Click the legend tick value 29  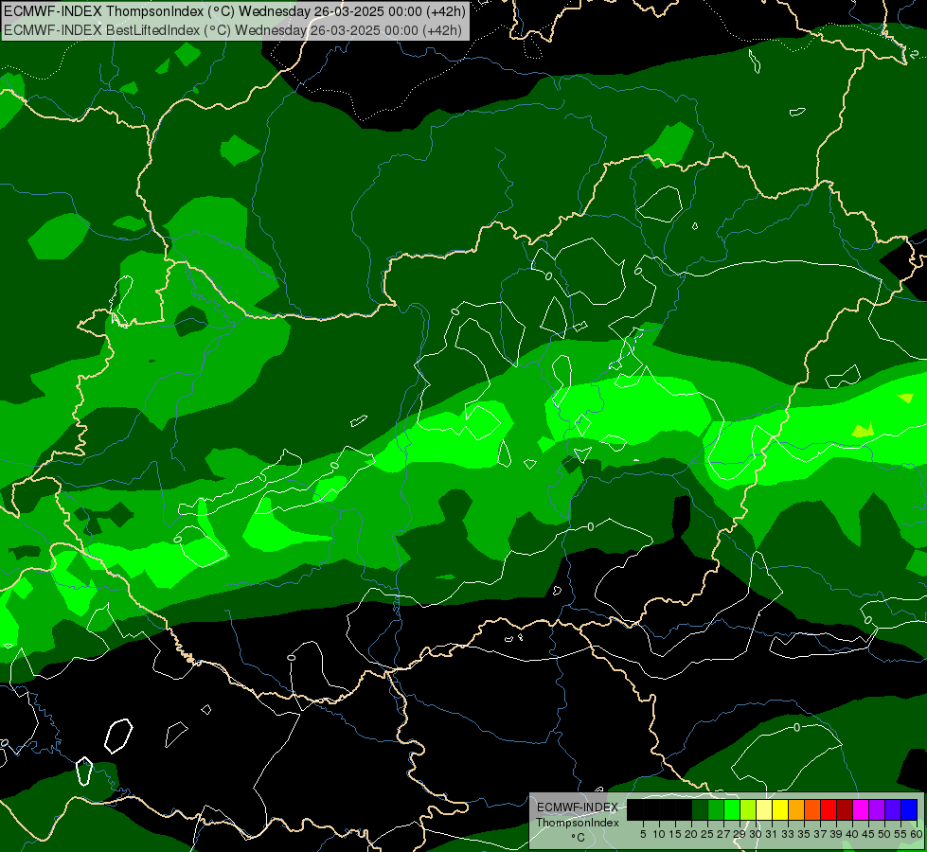tap(740, 834)
